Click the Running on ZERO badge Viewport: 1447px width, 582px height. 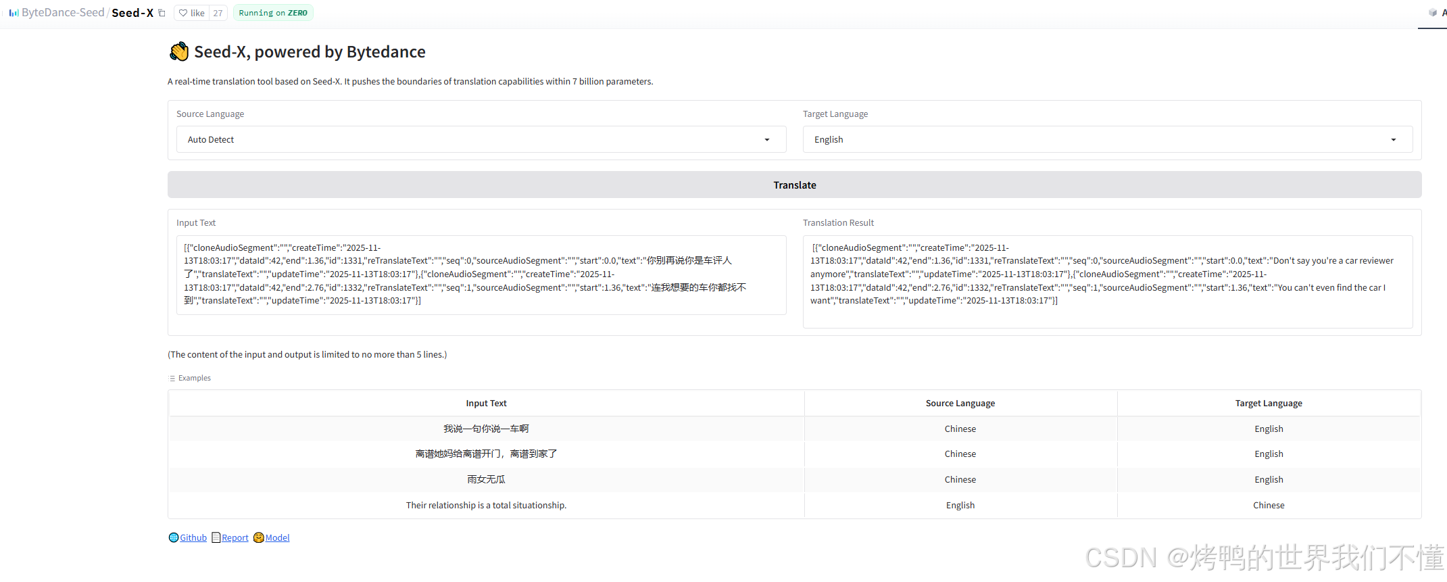(273, 13)
